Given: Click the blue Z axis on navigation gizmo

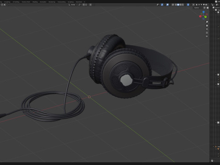Looking at the screenshot, I should click(203, 12).
